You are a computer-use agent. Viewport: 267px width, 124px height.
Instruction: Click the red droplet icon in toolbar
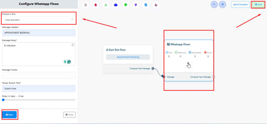tap(96, 5)
